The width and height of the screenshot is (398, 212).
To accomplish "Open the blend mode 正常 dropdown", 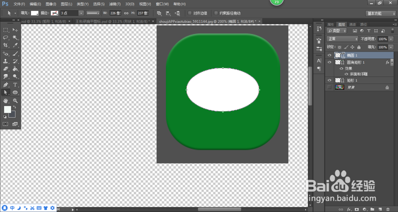I will pyautogui.click(x=342, y=39).
